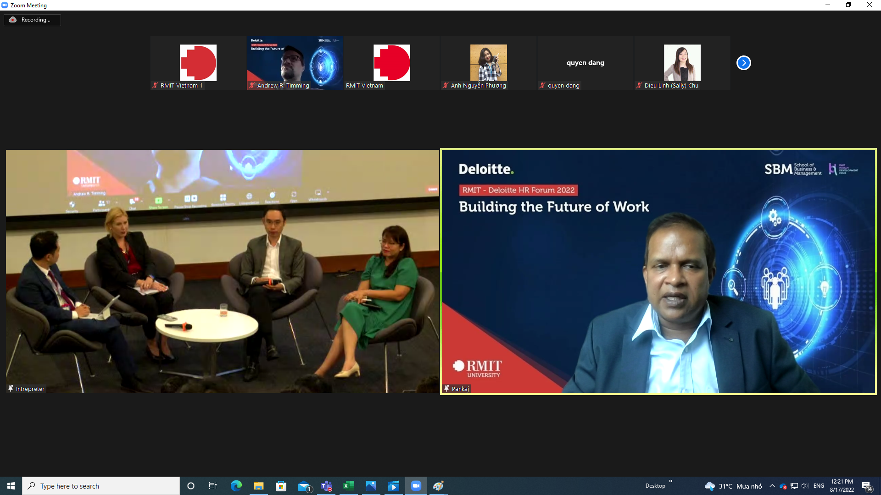The width and height of the screenshot is (881, 495).
Task: Click the pin icon beside Intrepreter label
Action: pos(11,389)
